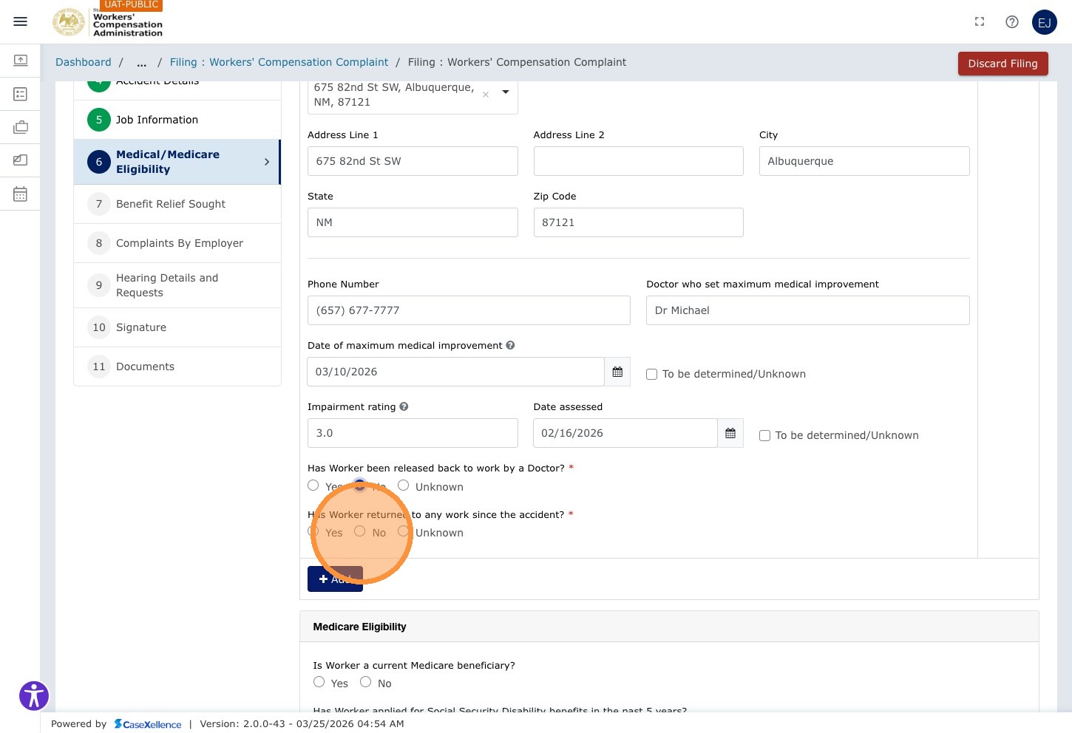Go to Dashboard breadcrumb link
Screen dimensions: 1072x733
coord(84,63)
